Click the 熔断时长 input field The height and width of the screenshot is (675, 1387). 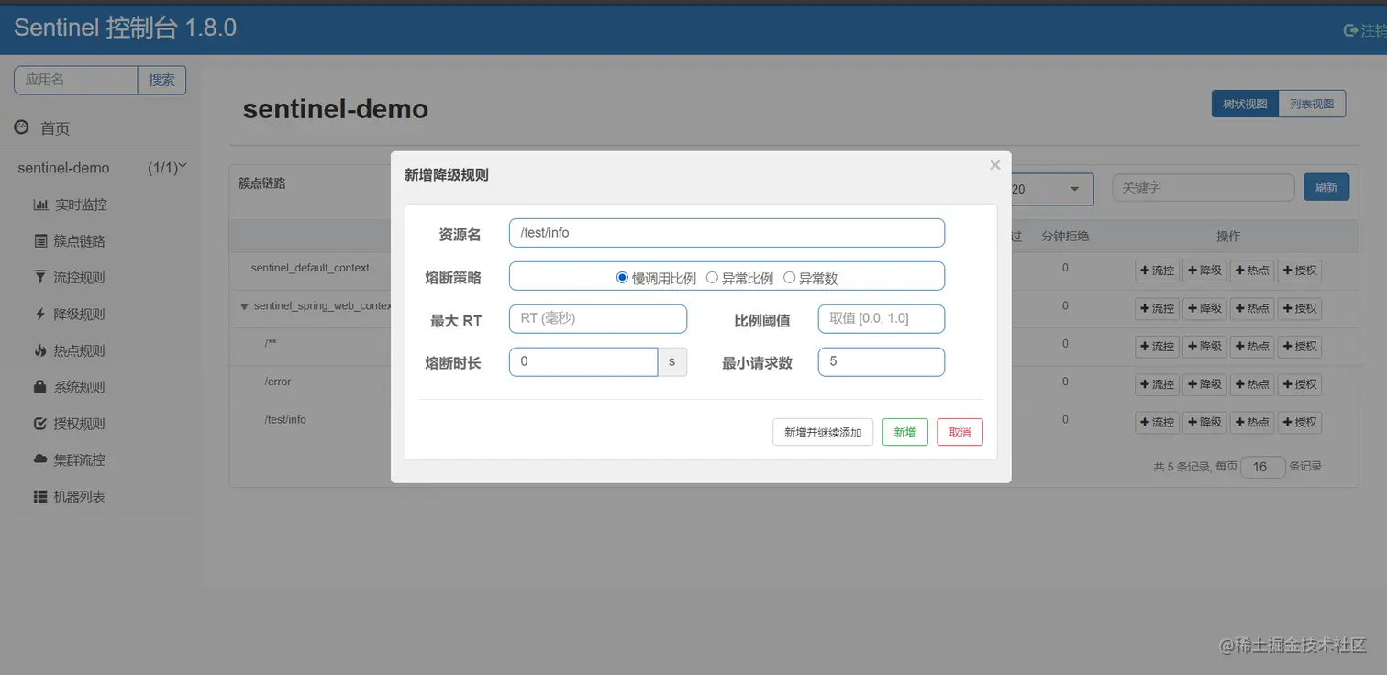click(583, 361)
